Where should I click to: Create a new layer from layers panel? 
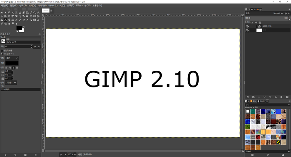click(x=248, y=97)
